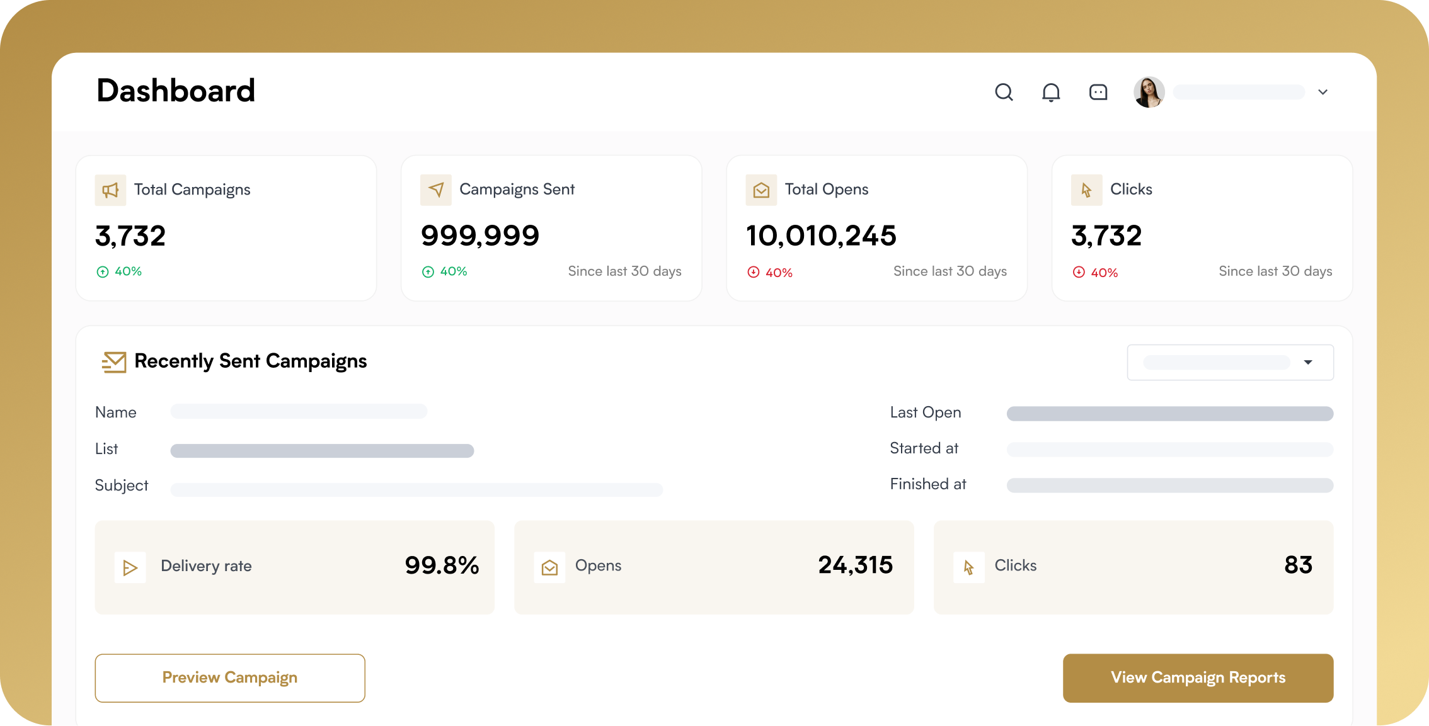Click the Recently Sent Campaigns mail icon
Viewport: 1429px width, 726px height.
[114, 362]
